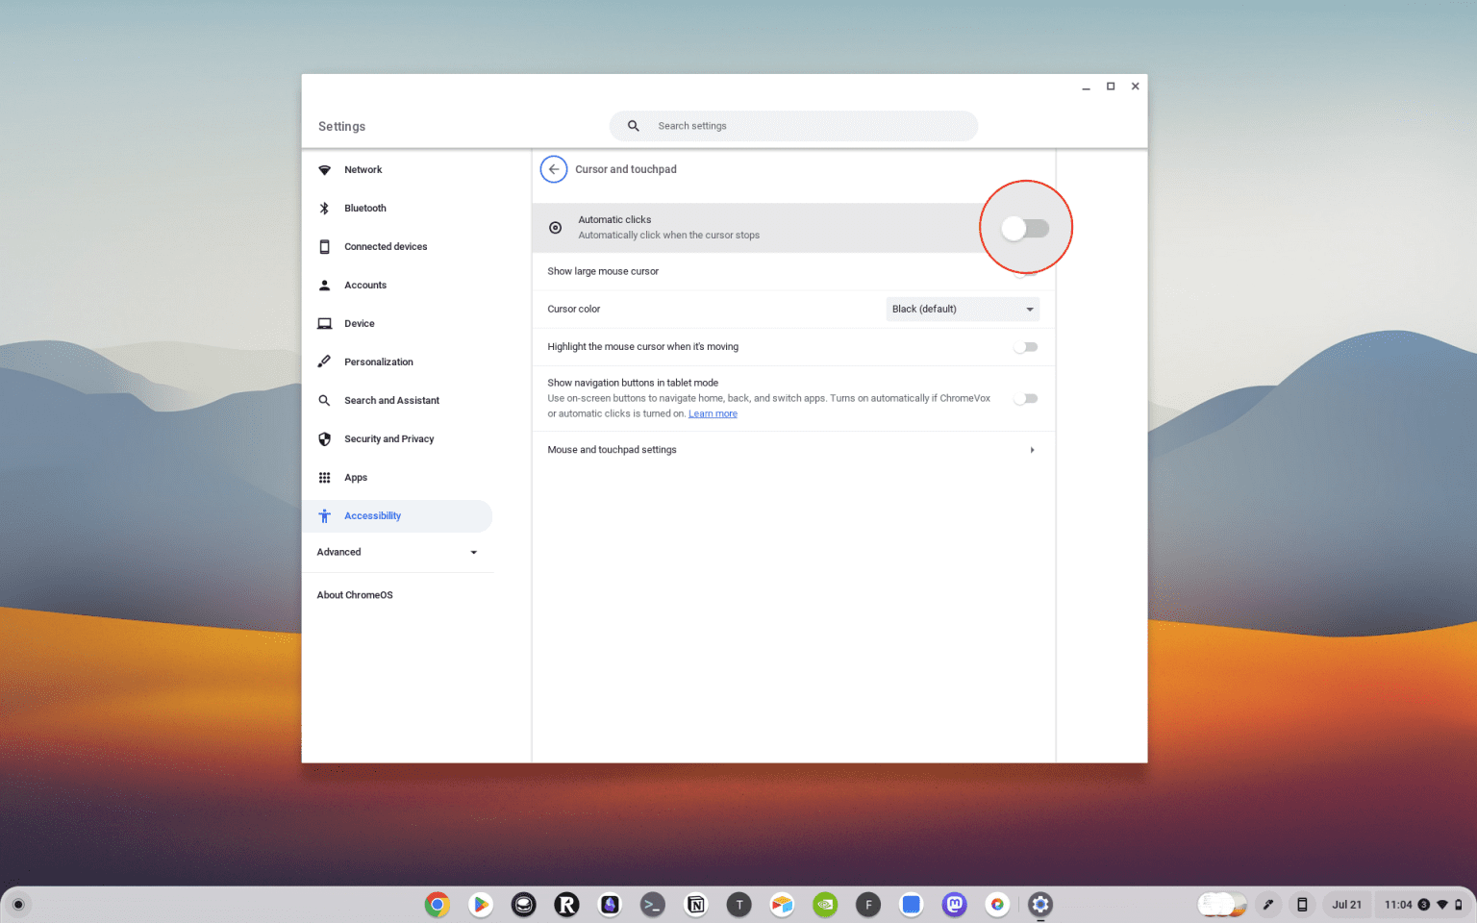Enable "Show navigation buttons in tablet mode"
Image resolution: width=1477 pixels, height=923 pixels.
pyautogui.click(x=1026, y=398)
